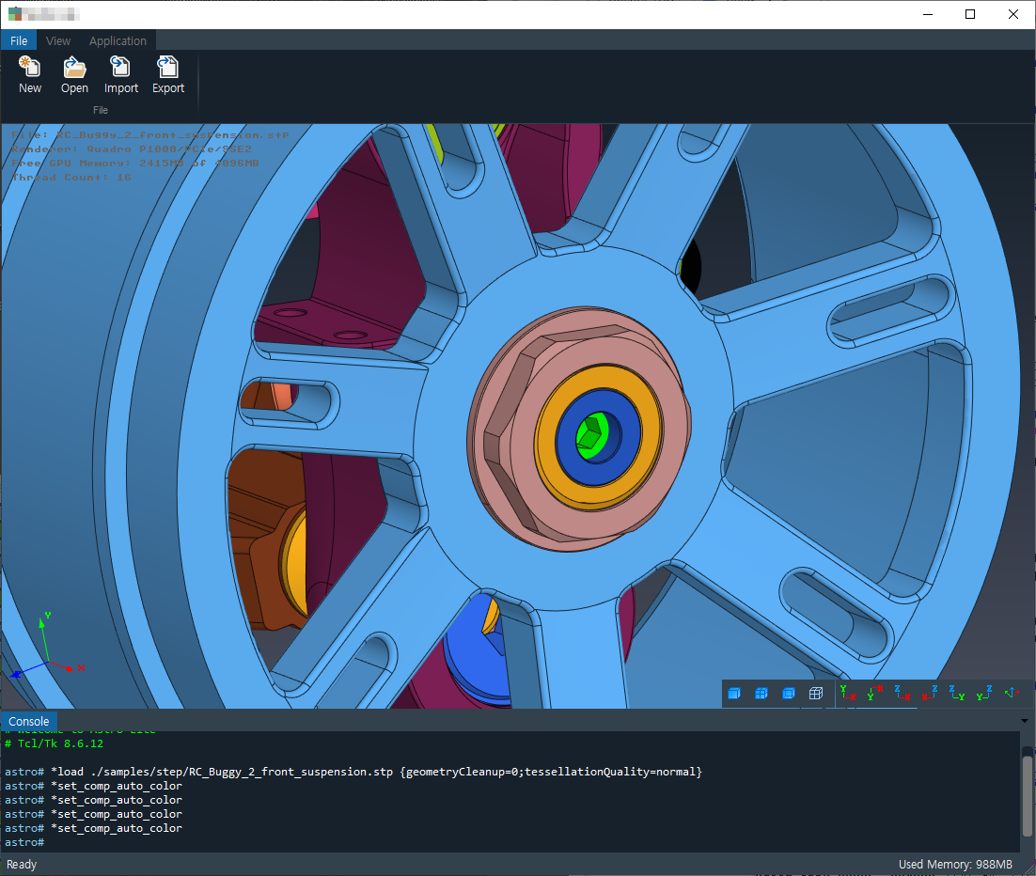Set view to Y-down X-right axis
The height and width of the screenshot is (876, 1036).
click(x=875, y=693)
